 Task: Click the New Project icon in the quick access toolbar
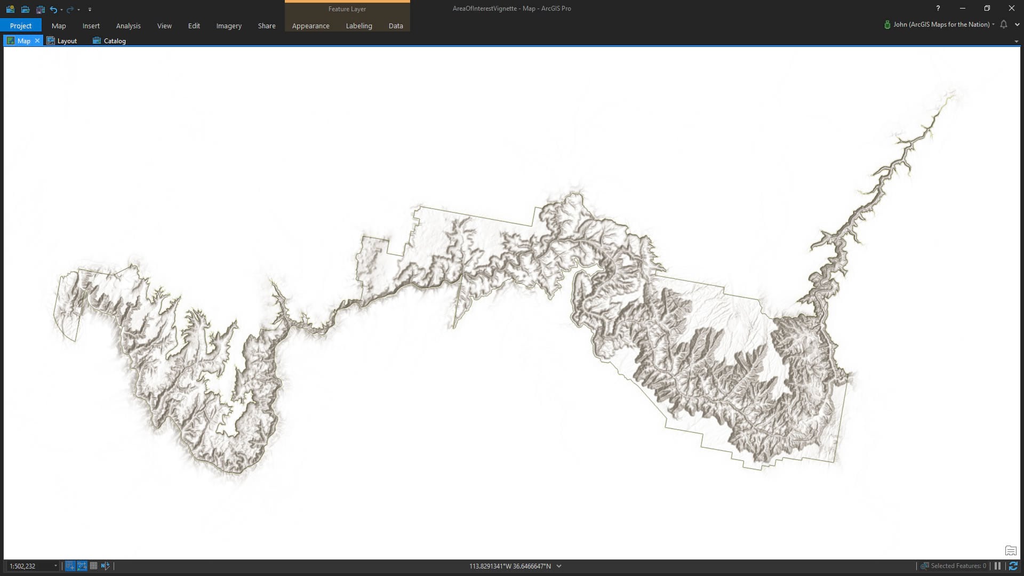click(10, 9)
